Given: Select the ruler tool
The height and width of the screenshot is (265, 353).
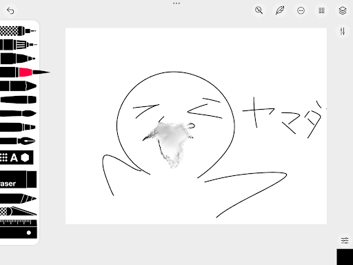Looking at the screenshot, I should click(19, 229).
